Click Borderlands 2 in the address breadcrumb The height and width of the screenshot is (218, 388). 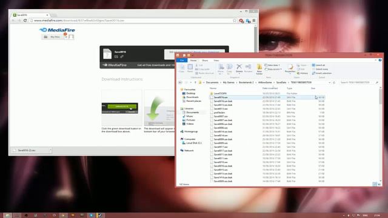click(246, 82)
